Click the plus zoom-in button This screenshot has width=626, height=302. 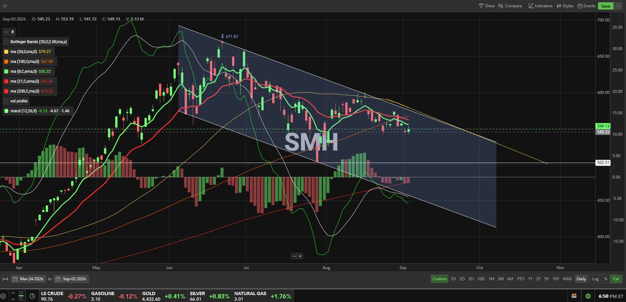coord(300,256)
